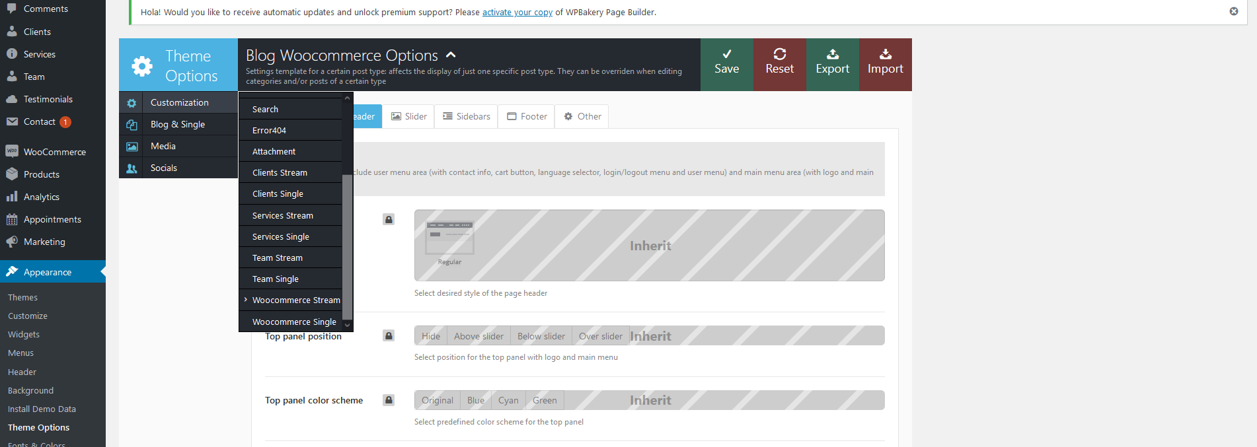Viewport: 1257px width, 447px height.
Task: Choose the Blue color scheme
Action: click(x=476, y=400)
